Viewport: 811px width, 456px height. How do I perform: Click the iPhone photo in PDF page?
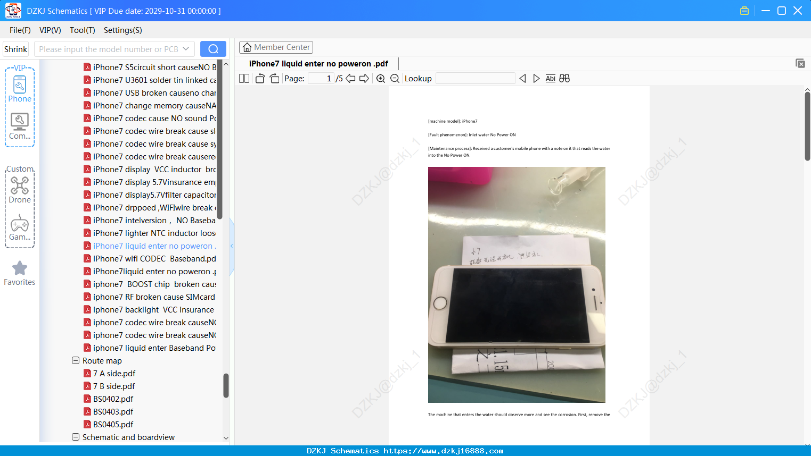tap(517, 285)
